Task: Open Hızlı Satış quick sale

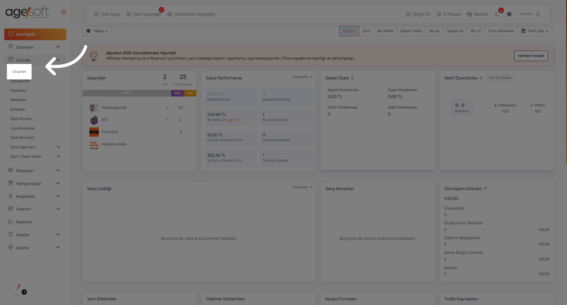Action: tap(107, 14)
